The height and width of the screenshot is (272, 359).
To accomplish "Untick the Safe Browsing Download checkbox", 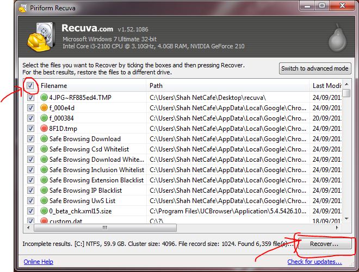I will click(30, 139).
